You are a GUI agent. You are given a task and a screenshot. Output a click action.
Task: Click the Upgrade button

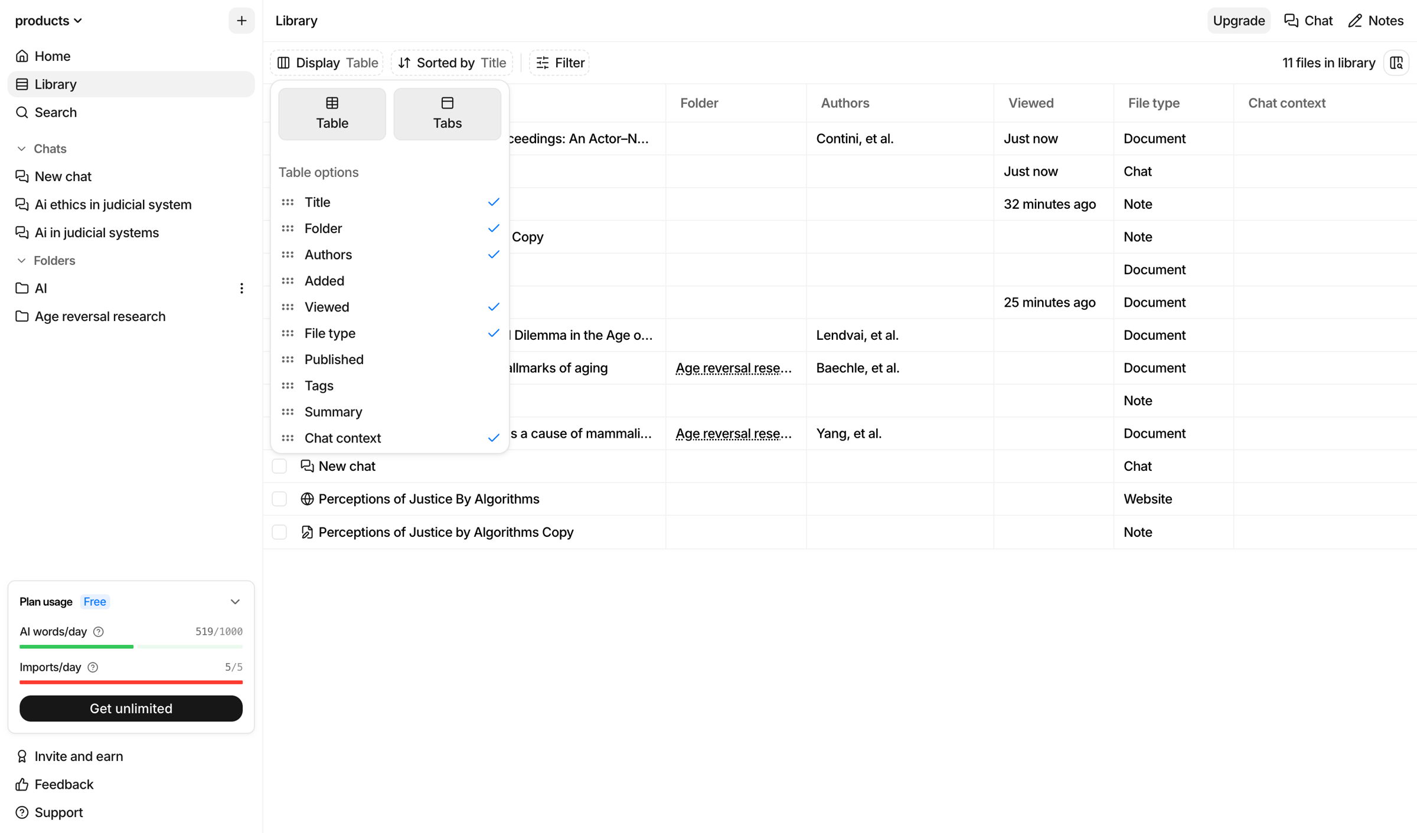point(1239,21)
